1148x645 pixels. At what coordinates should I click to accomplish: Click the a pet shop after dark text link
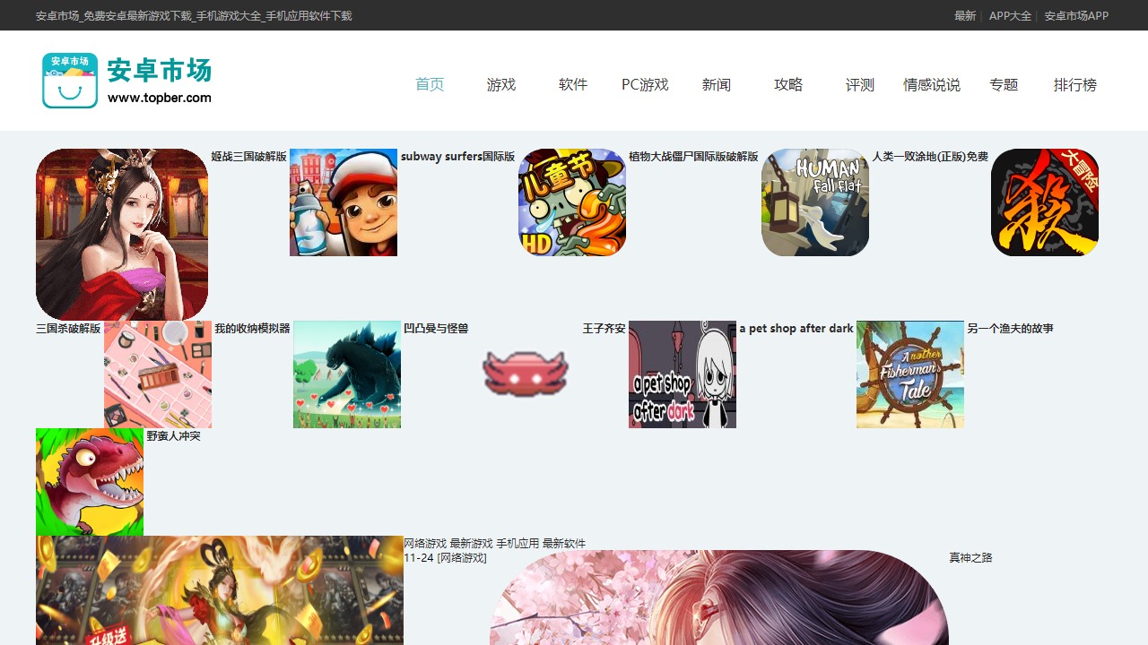[796, 328]
